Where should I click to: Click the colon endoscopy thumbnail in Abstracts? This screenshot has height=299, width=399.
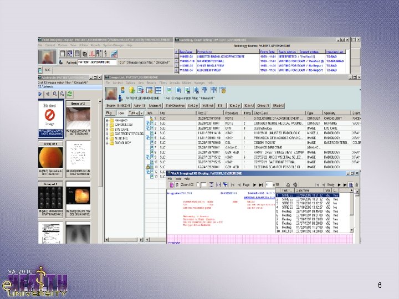point(78,195)
